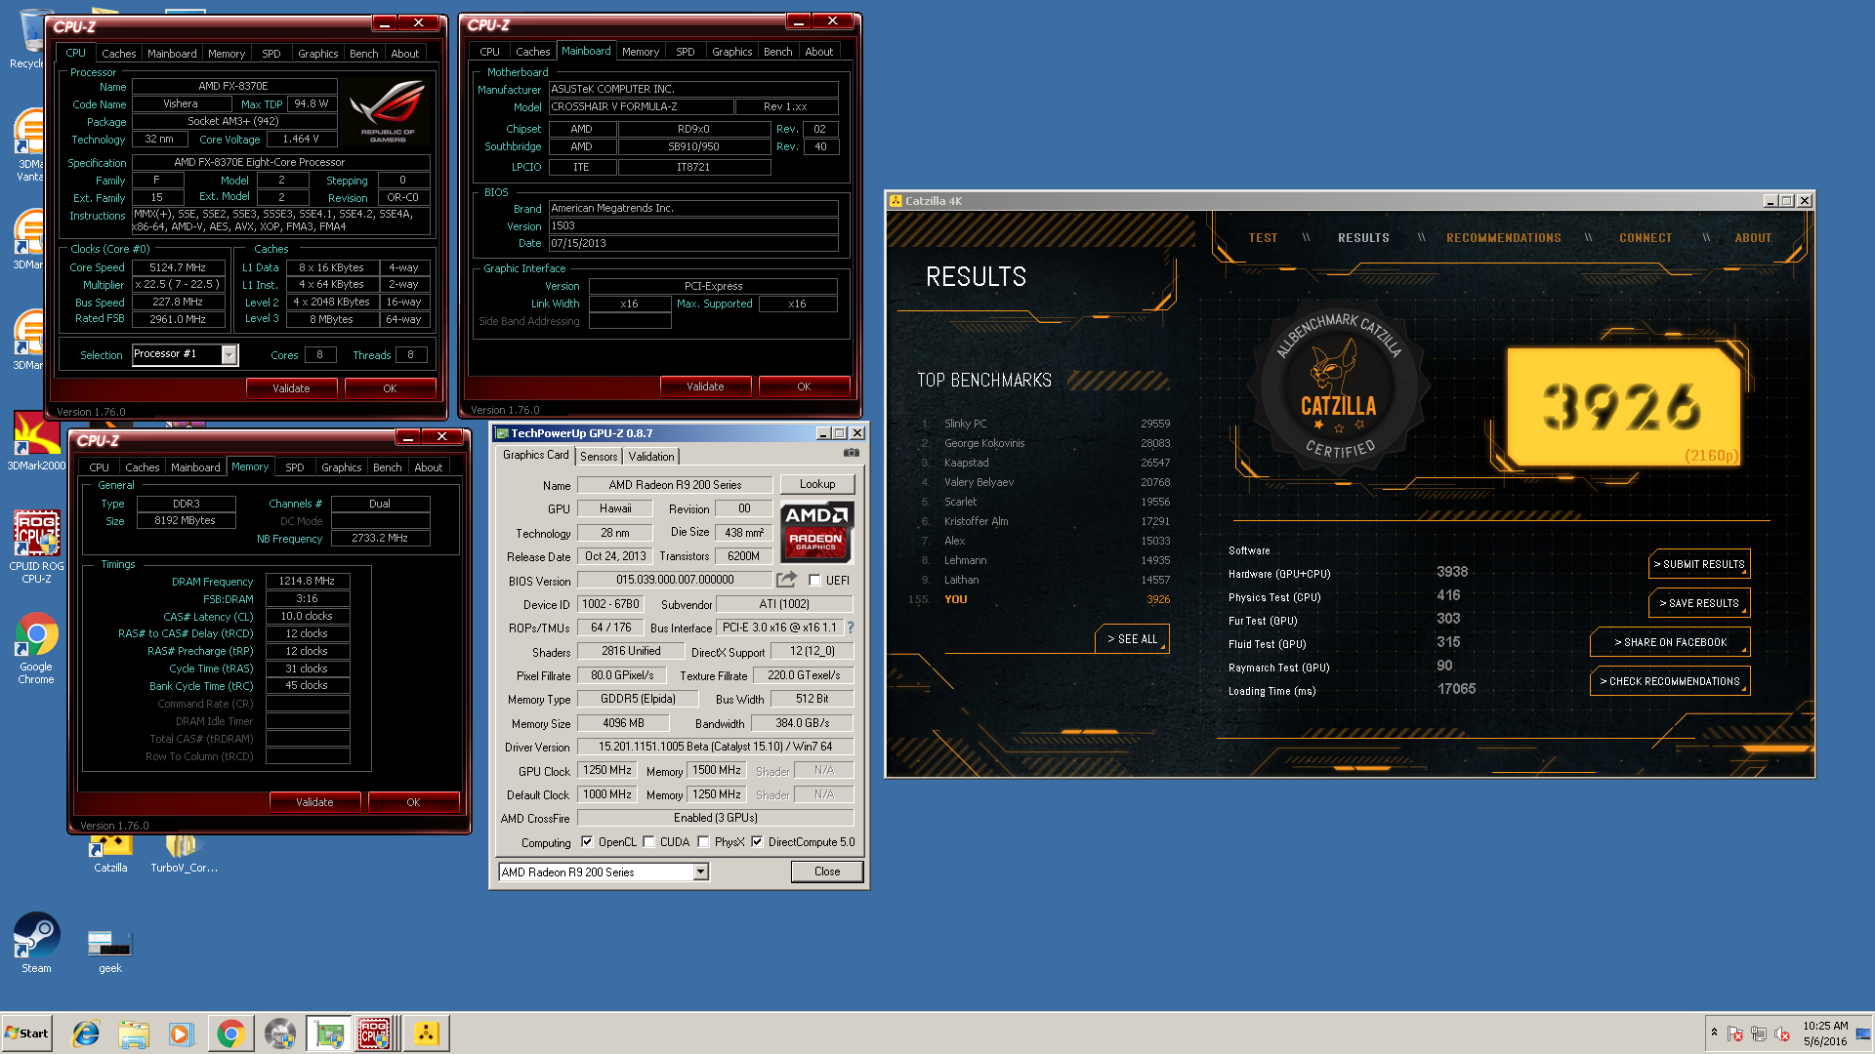The image size is (1875, 1054).
Task: Click the Catzilla Certified badge
Action: pyautogui.click(x=1339, y=387)
